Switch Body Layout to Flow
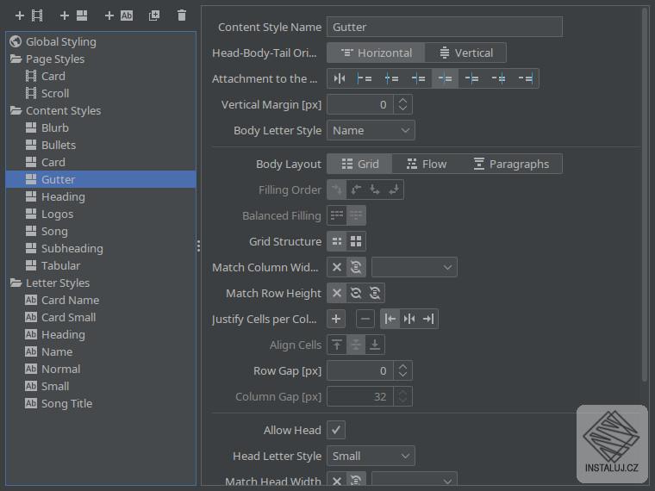This screenshot has height=491, width=655. click(426, 164)
